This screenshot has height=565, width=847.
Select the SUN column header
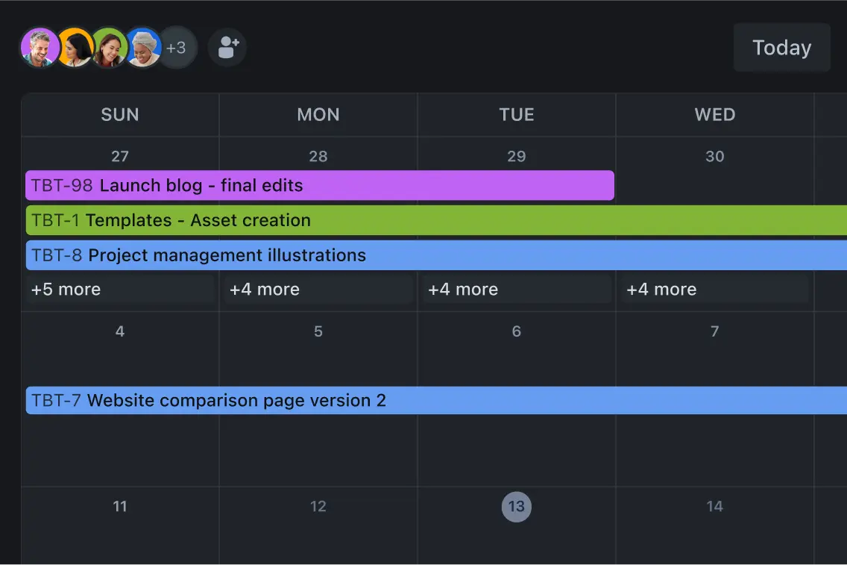120,114
